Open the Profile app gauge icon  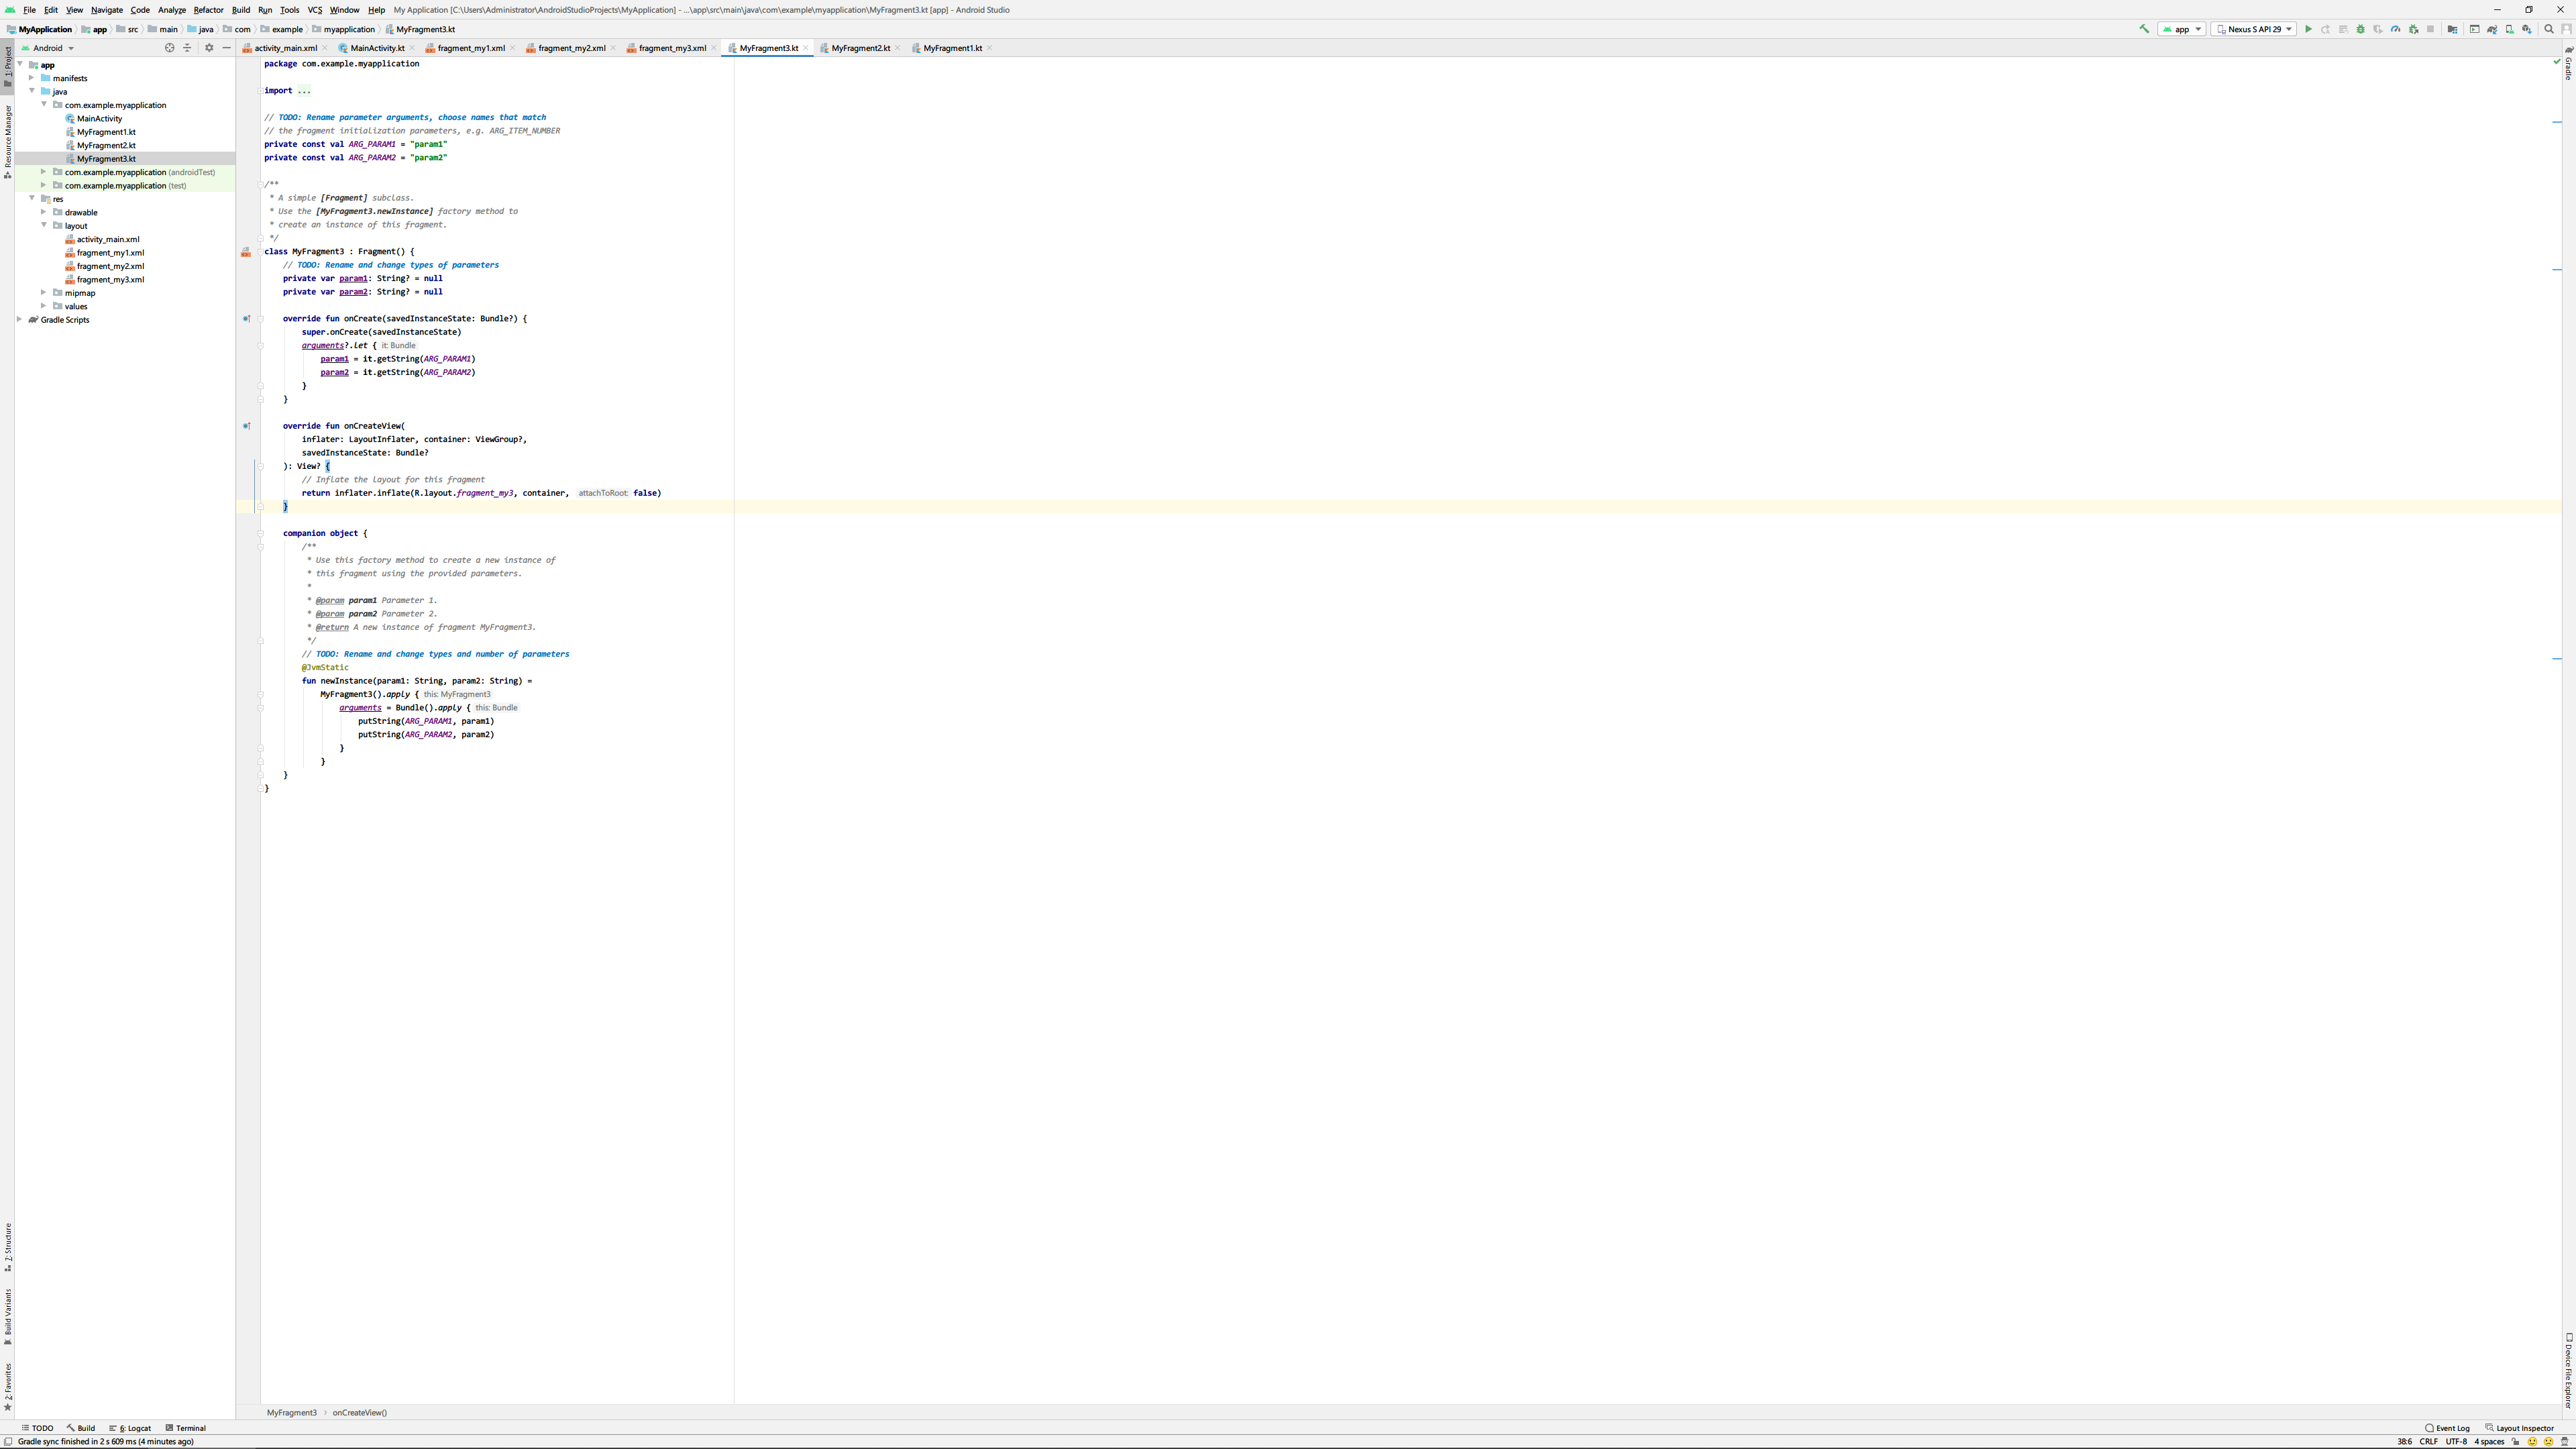pos(2395,29)
